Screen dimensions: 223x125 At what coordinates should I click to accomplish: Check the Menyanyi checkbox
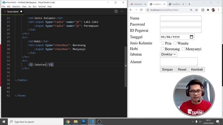pyautogui.click(x=183, y=49)
